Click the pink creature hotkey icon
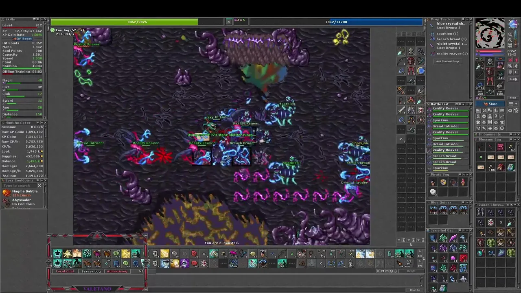This screenshot has width=521, height=293. point(233,254)
